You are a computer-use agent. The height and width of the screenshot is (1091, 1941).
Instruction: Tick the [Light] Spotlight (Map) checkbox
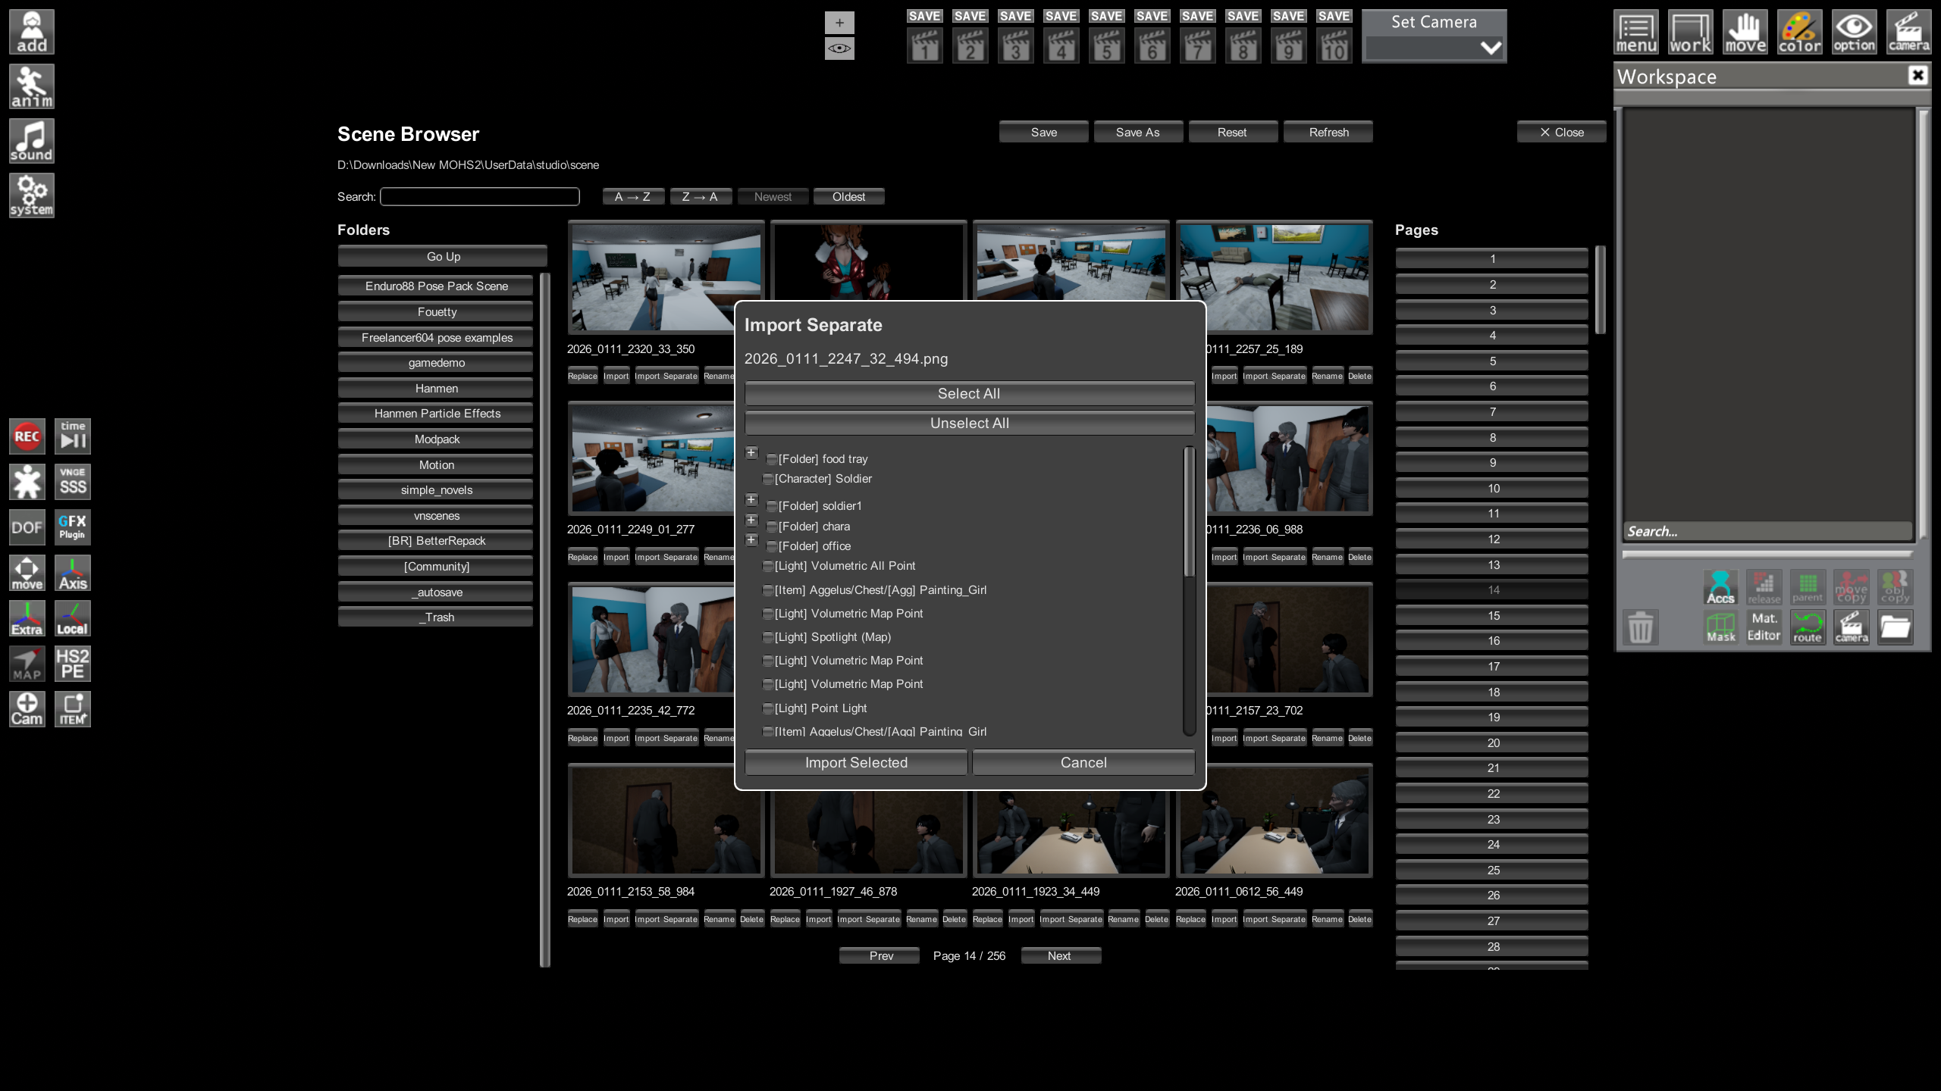coord(768,638)
